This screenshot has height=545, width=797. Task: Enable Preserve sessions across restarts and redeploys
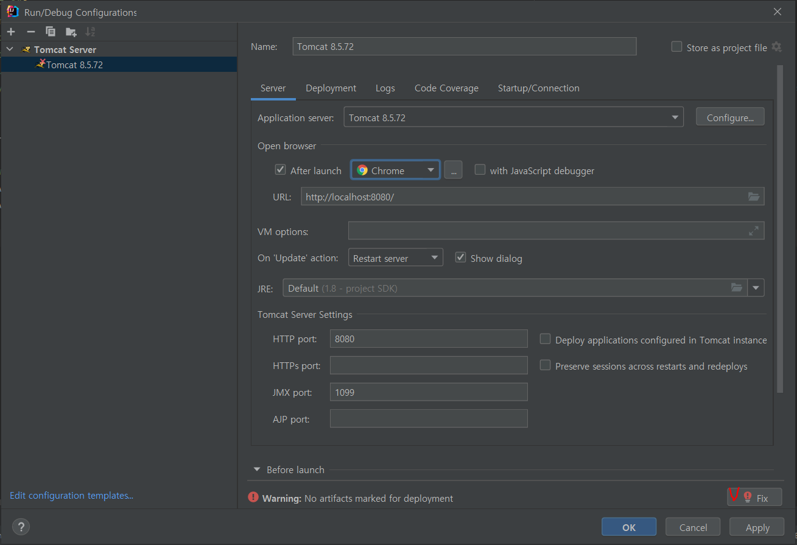coord(545,365)
